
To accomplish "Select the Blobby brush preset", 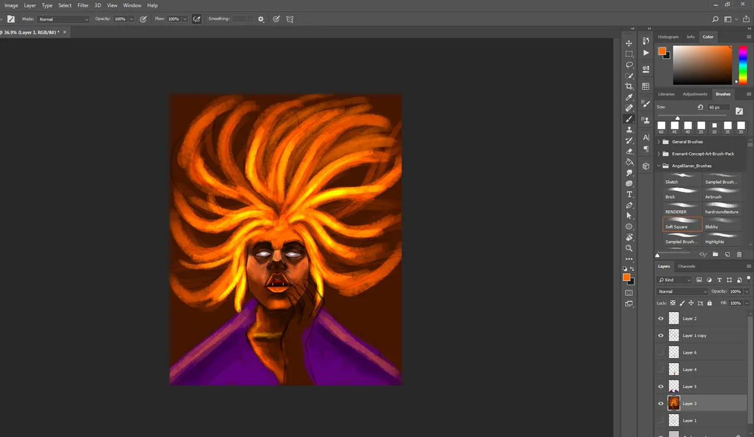I will [x=722, y=223].
